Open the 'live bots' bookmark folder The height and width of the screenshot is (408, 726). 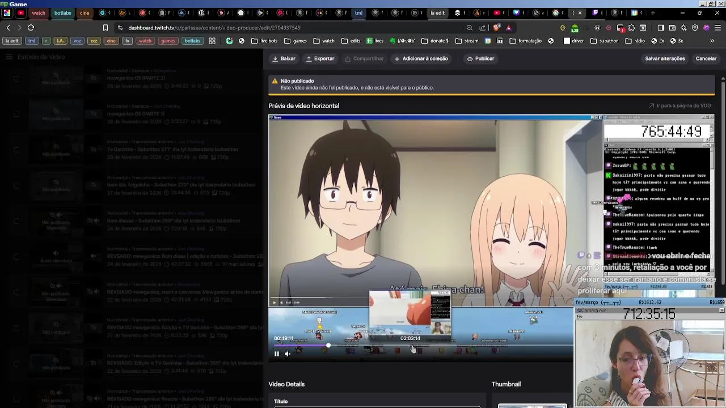tap(264, 41)
